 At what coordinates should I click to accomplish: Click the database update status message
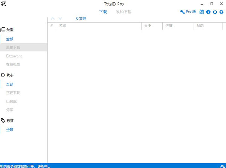click(x=25, y=166)
